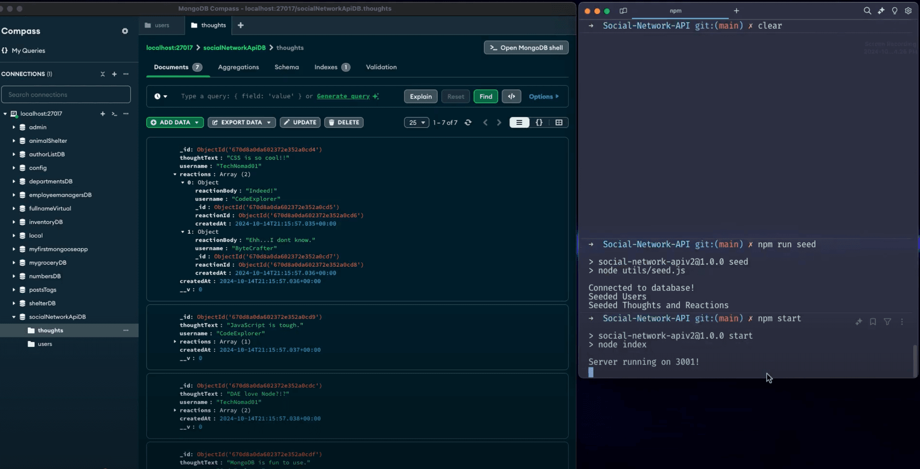Open terminal search magnifier icon
This screenshot has width=920, height=469.
pos(867,11)
